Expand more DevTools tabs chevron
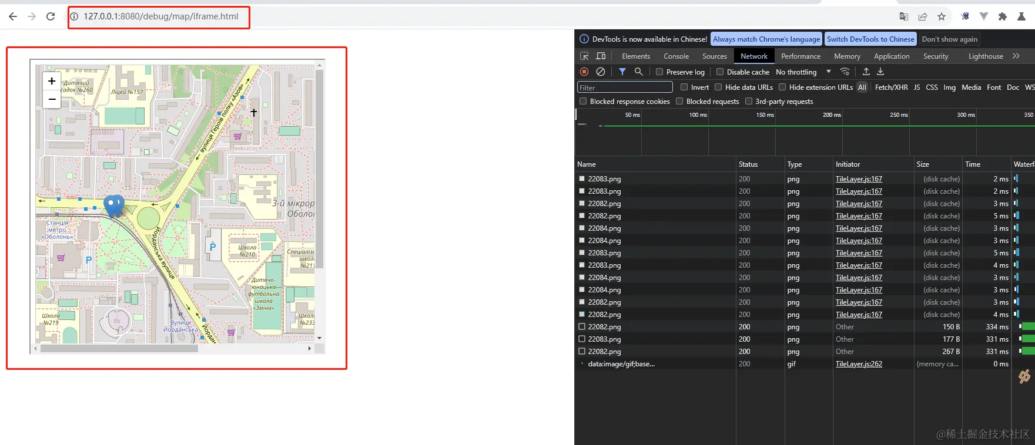1035x445 pixels. click(x=1016, y=56)
